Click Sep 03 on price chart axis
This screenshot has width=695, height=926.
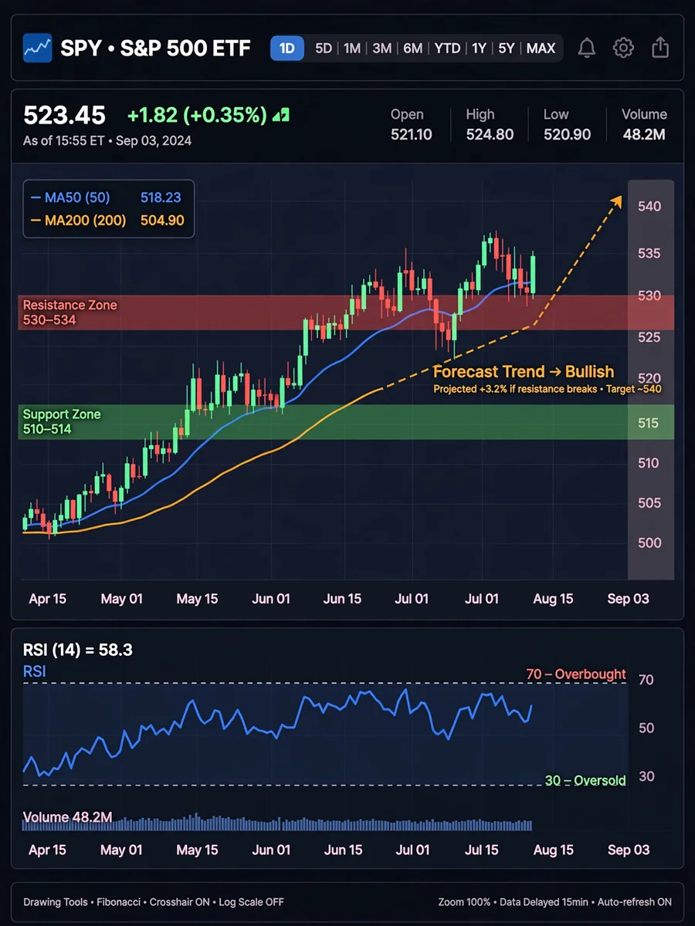point(629,599)
